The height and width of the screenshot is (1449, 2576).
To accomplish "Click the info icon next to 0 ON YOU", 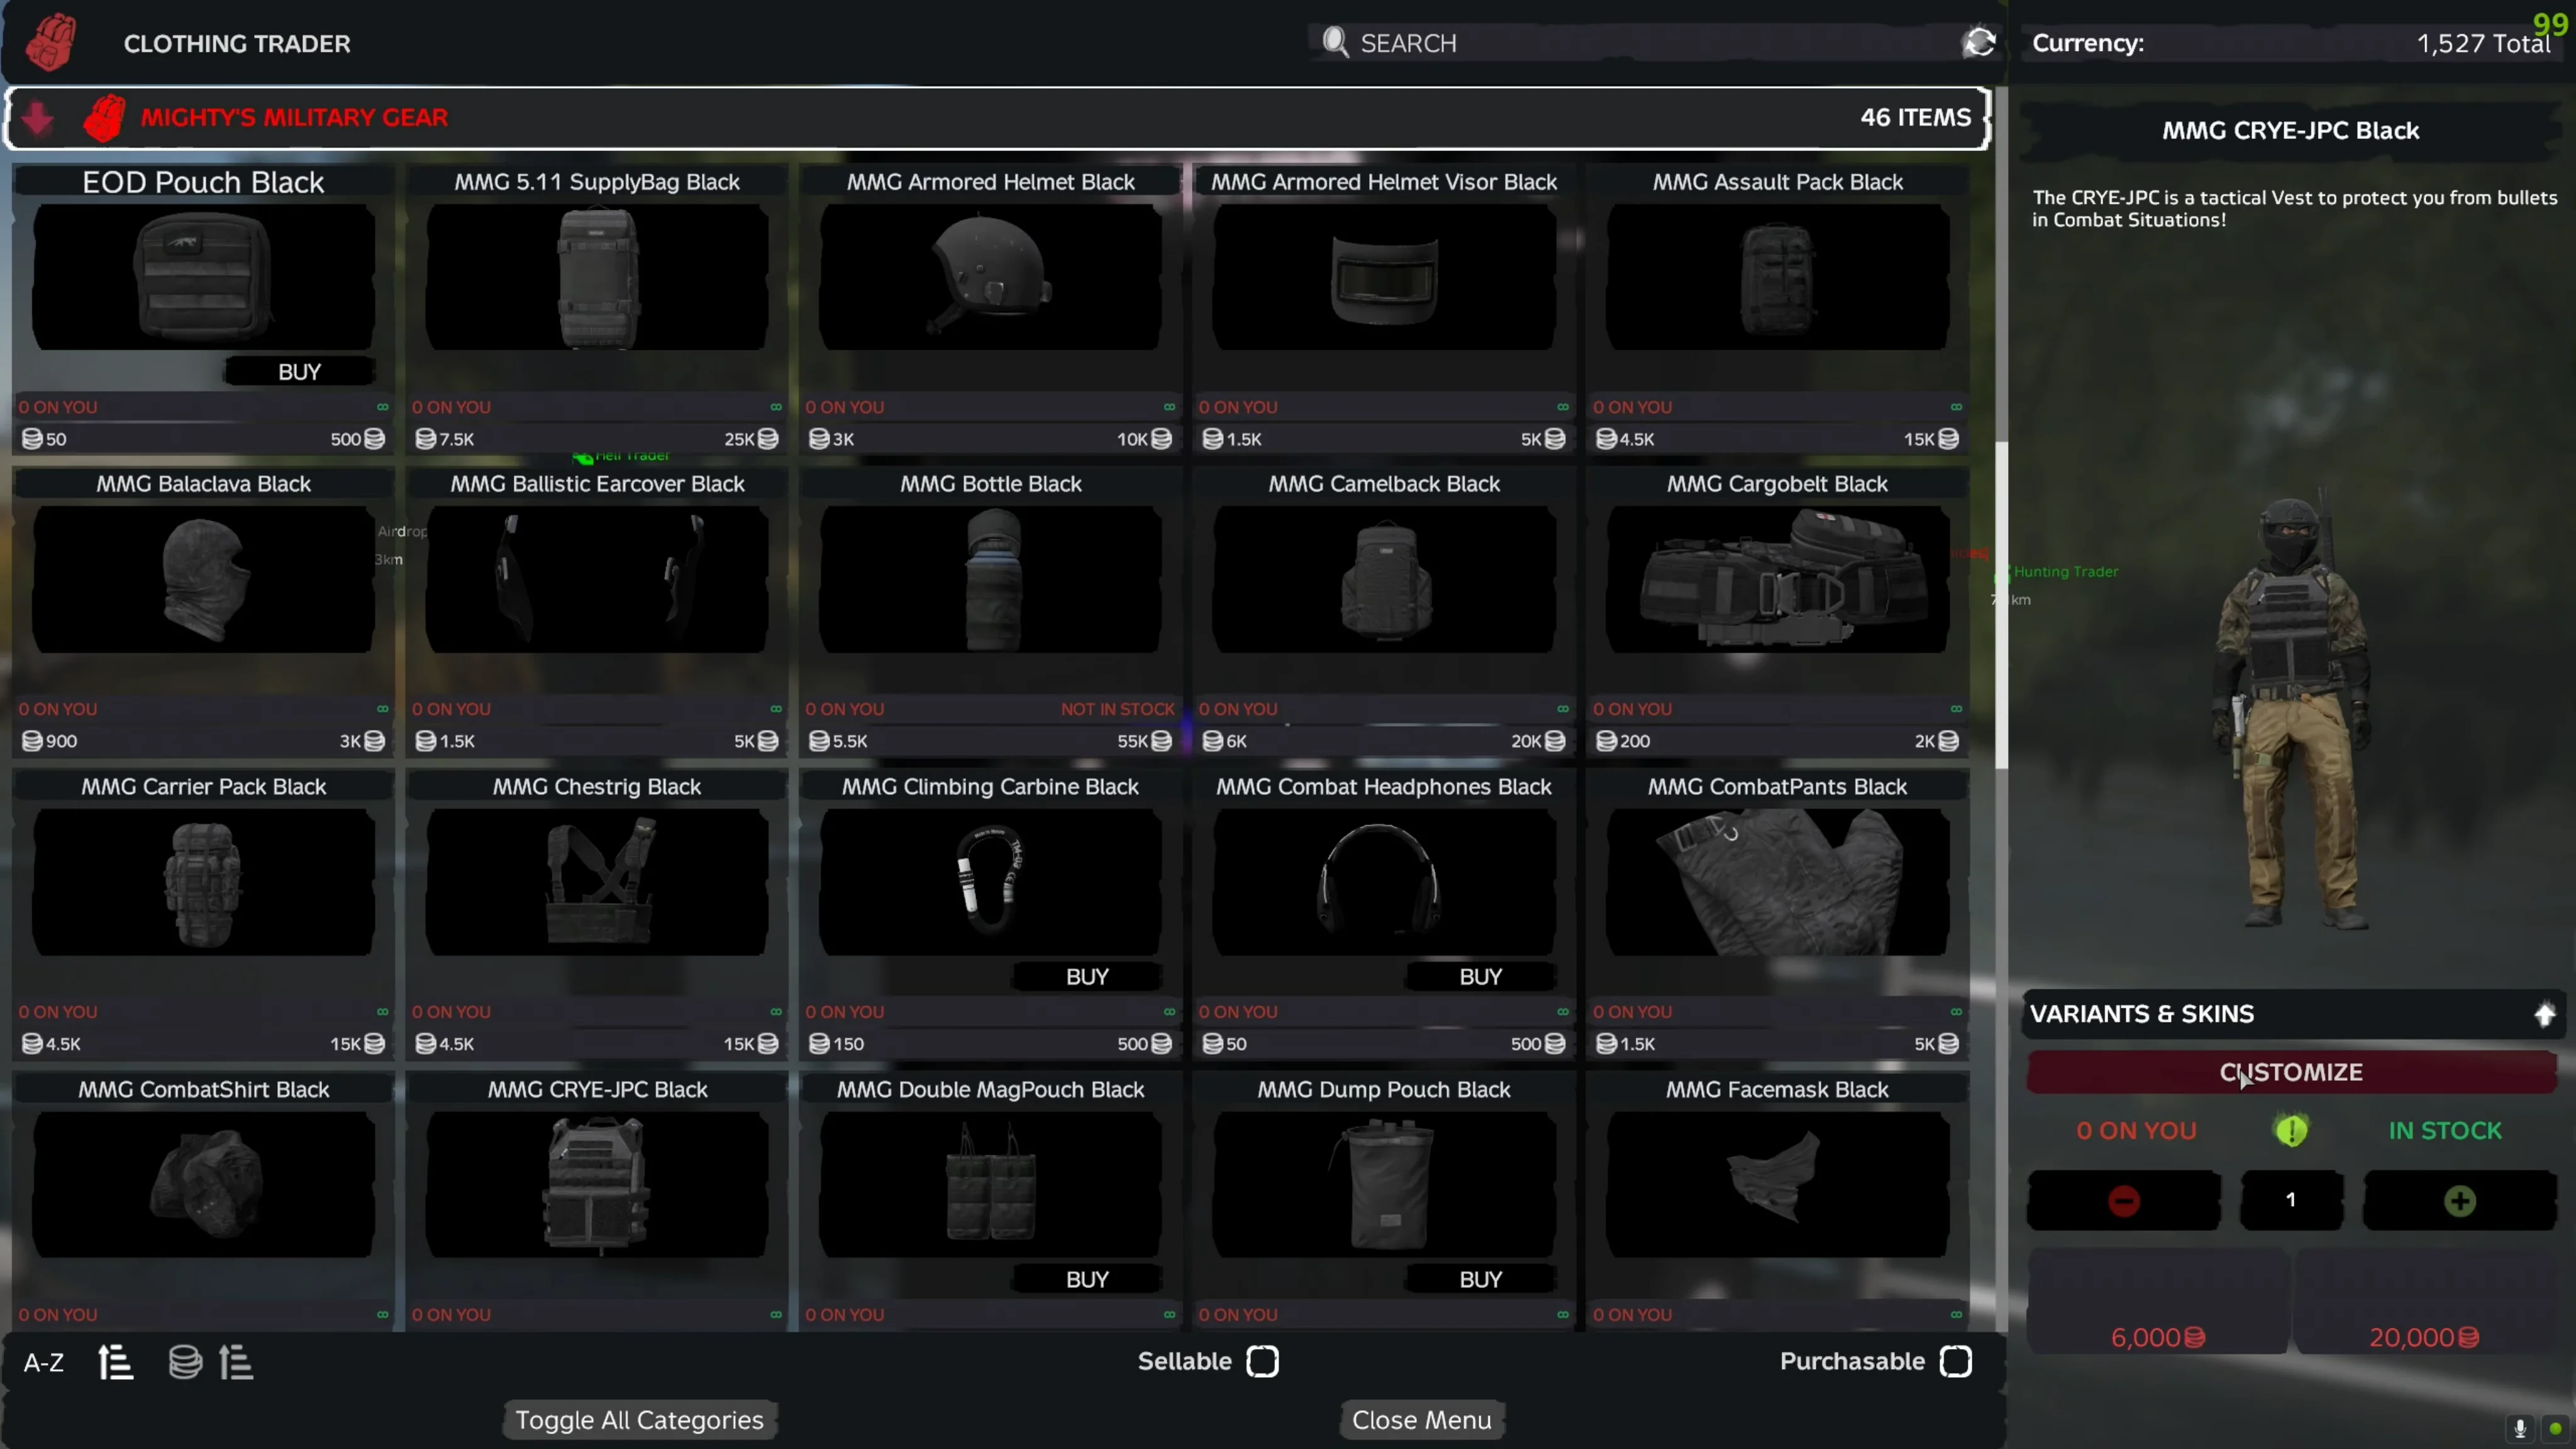I will coord(2291,1130).
